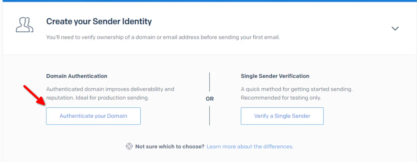Click the blue bar at the top
The image size is (417, 162).
coord(208,1)
